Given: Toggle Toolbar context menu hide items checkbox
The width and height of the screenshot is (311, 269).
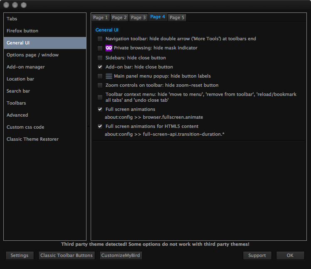Looking at the screenshot, I should point(100,97).
